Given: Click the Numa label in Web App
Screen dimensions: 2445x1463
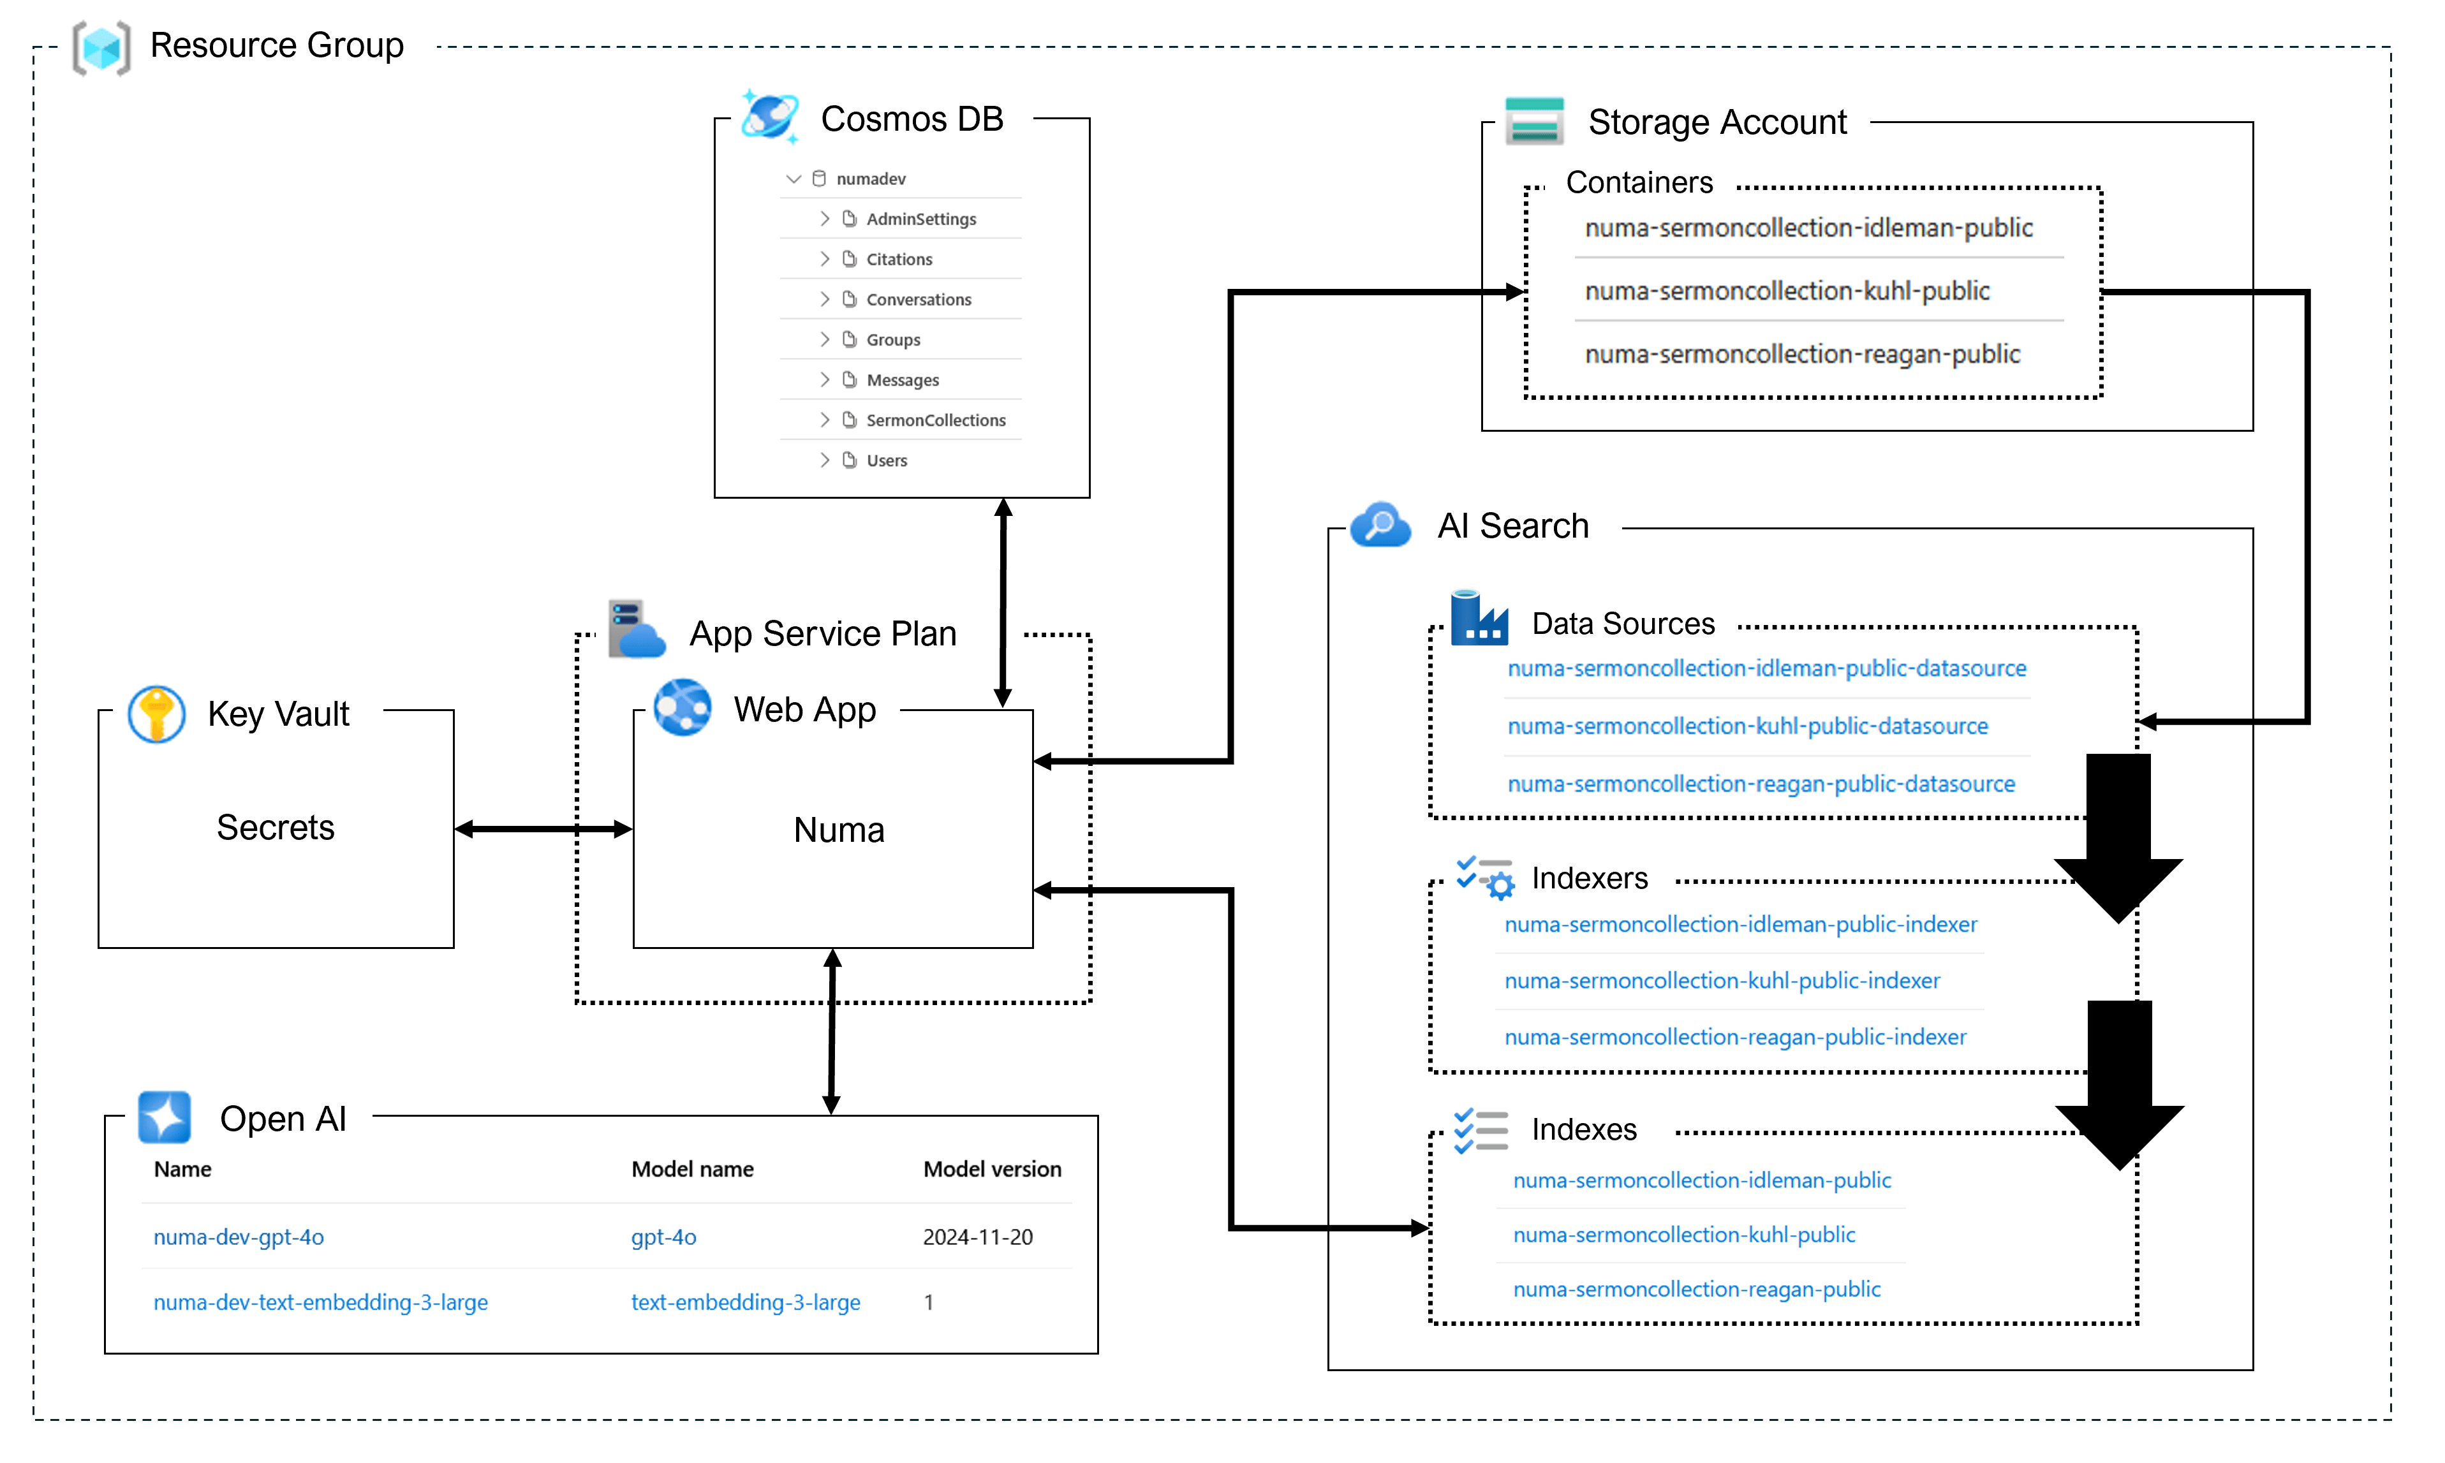Looking at the screenshot, I should click(838, 830).
